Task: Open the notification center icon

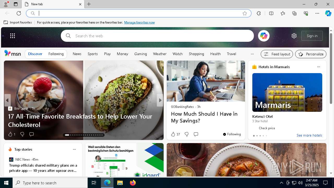Action: pos(325,183)
